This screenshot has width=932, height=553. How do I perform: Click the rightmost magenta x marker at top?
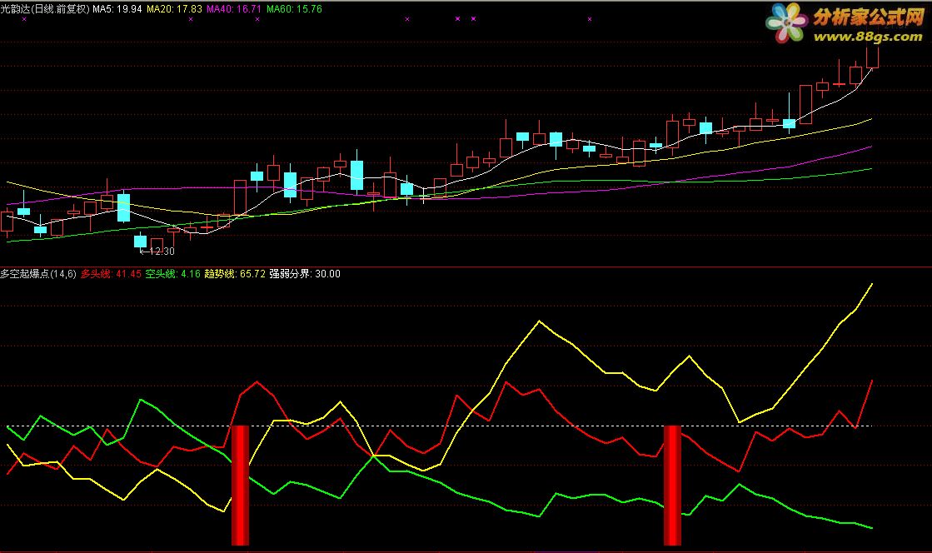pos(590,19)
